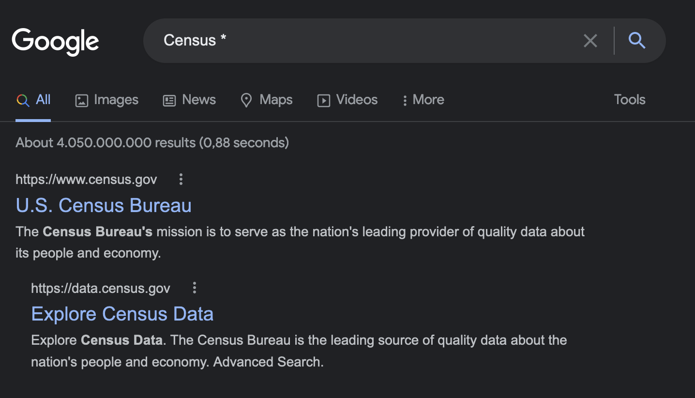Click the Google logo
This screenshot has width=695, height=398.
coord(55,42)
